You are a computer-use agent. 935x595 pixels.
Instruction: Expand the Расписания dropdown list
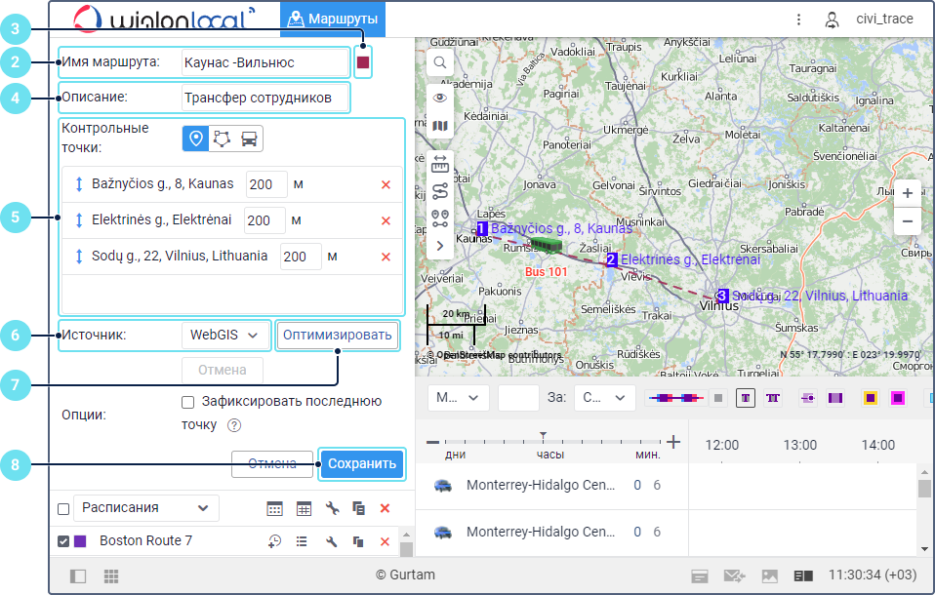[x=146, y=507]
